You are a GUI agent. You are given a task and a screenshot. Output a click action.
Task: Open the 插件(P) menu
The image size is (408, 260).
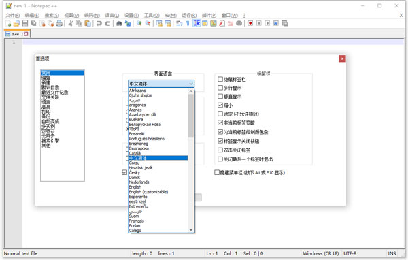pyautogui.click(x=209, y=16)
